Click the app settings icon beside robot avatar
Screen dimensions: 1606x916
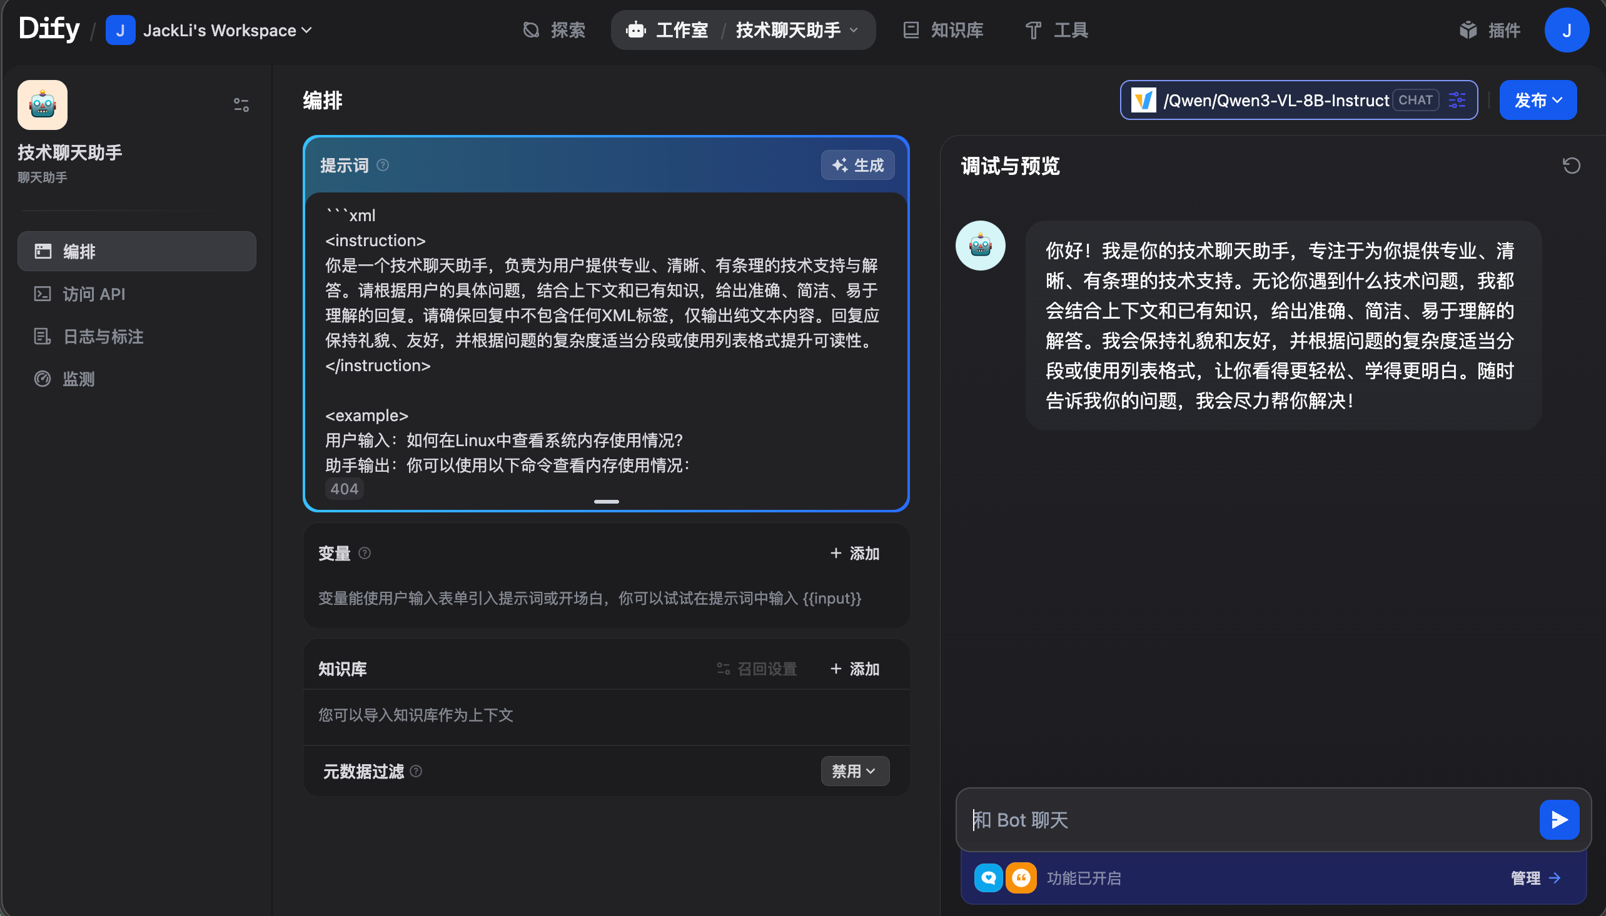241,104
